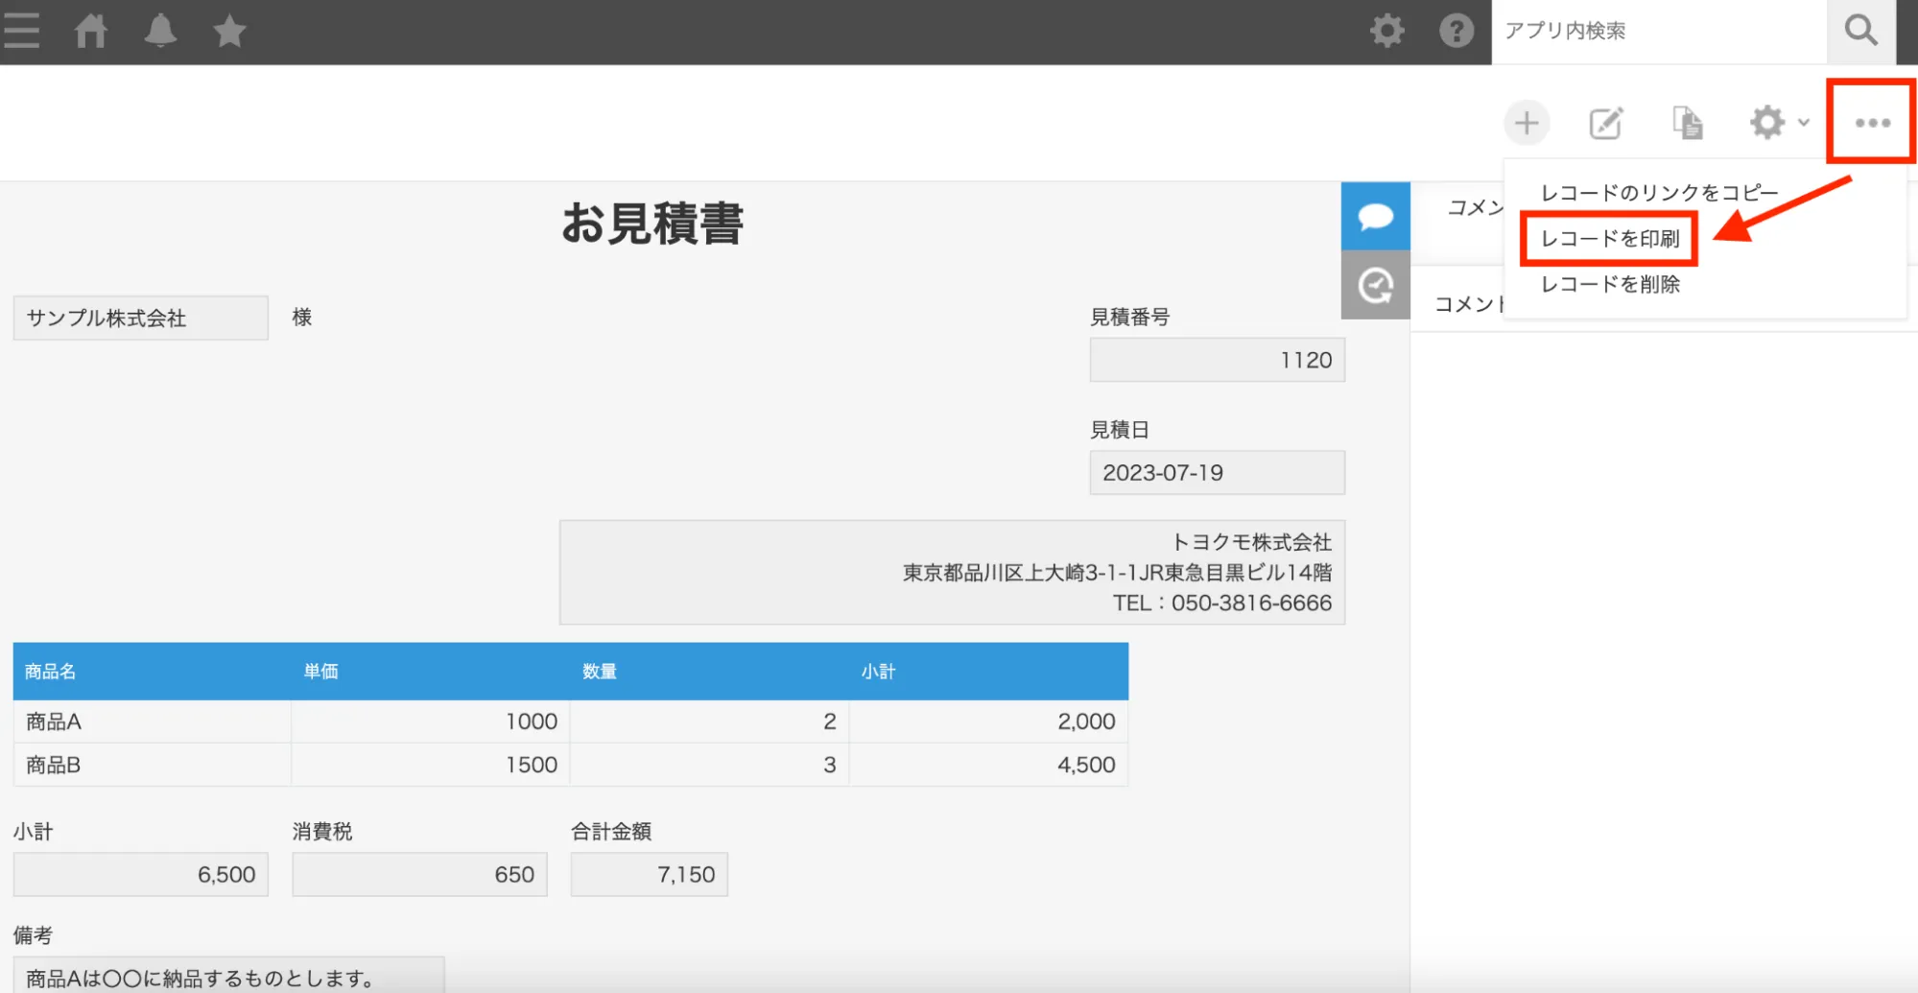
Task: Choose レコードを印刷 from the menu
Action: (x=1609, y=239)
